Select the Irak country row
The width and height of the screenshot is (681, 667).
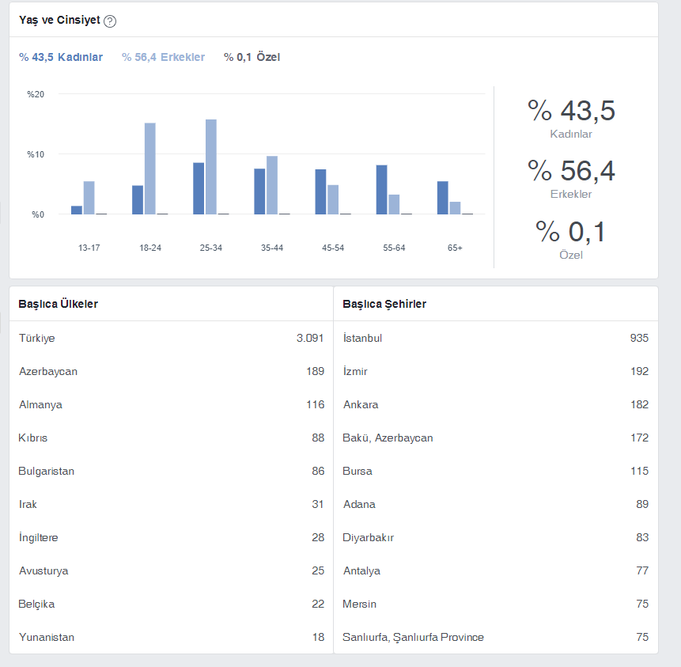pyautogui.click(x=171, y=505)
